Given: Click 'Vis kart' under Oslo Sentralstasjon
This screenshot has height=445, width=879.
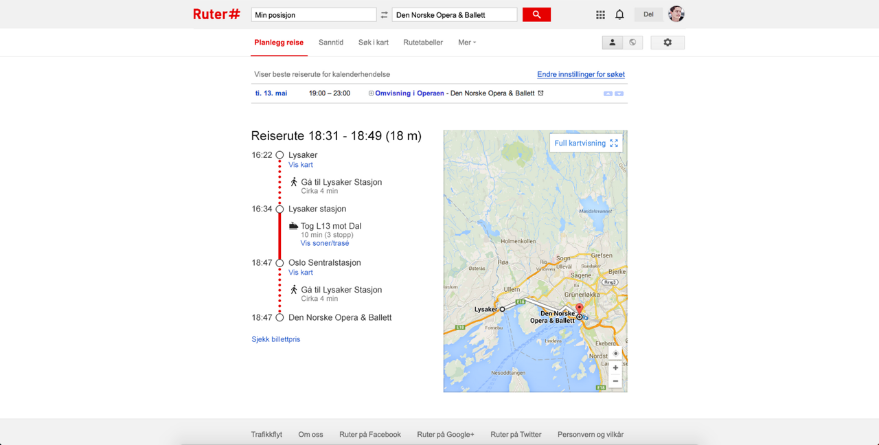Looking at the screenshot, I should 301,273.
